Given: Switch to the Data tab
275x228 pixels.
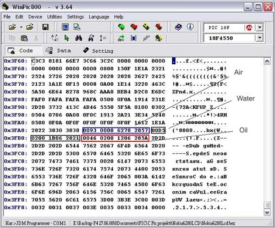Looking at the screenshot, I should click(58, 51).
